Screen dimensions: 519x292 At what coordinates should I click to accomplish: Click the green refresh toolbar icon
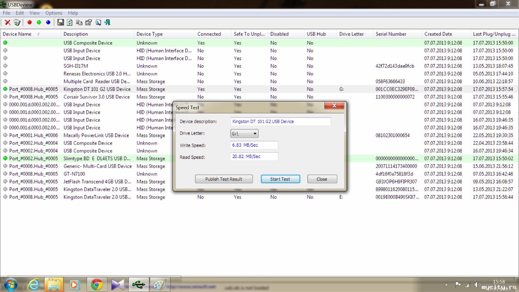(x=70, y=22)
